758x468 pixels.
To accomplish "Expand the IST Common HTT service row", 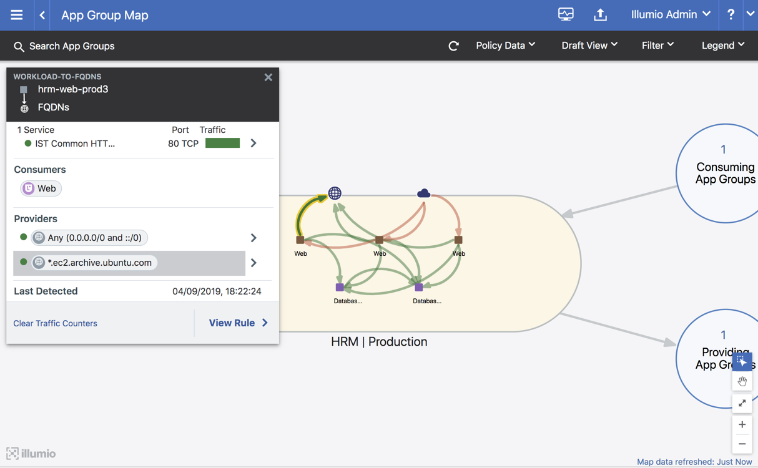I will [253, 144].
